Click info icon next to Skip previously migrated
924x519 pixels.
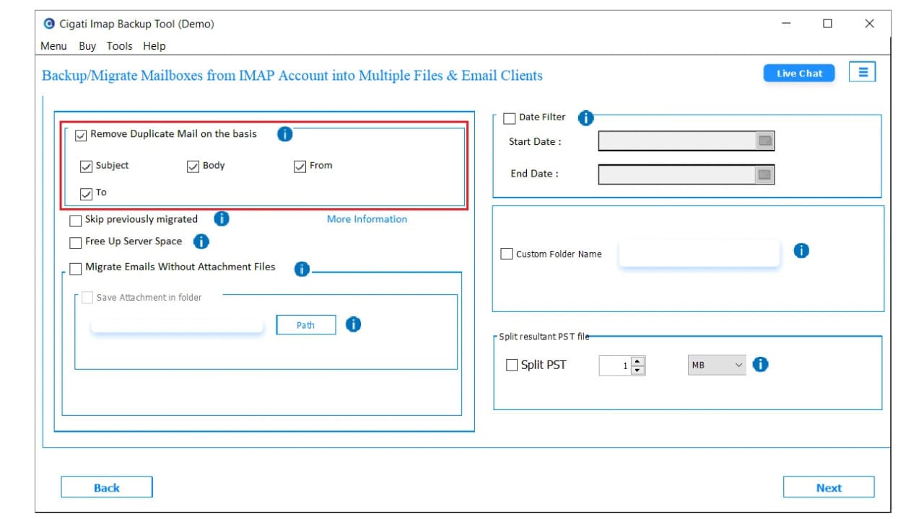(x=222, y=218)
